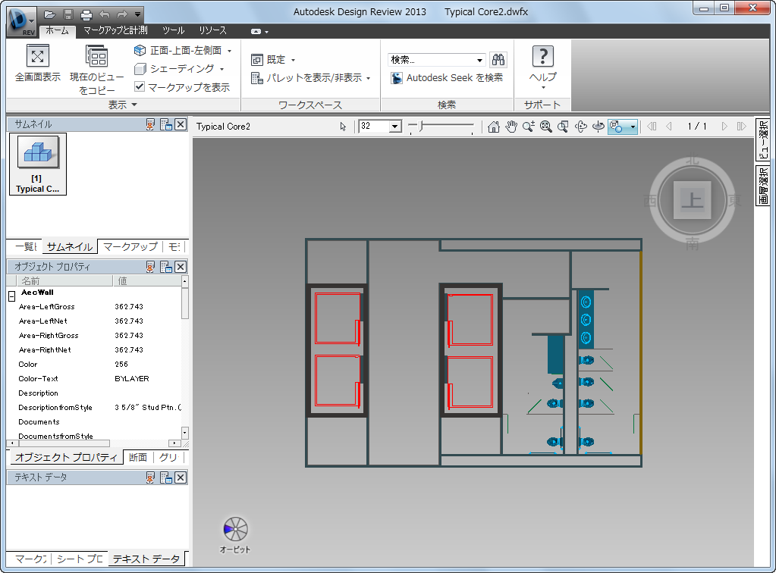Open the ビュー選択 side tab
The width and height of the screenshot is (776, 573).
(x=763, y=139)
